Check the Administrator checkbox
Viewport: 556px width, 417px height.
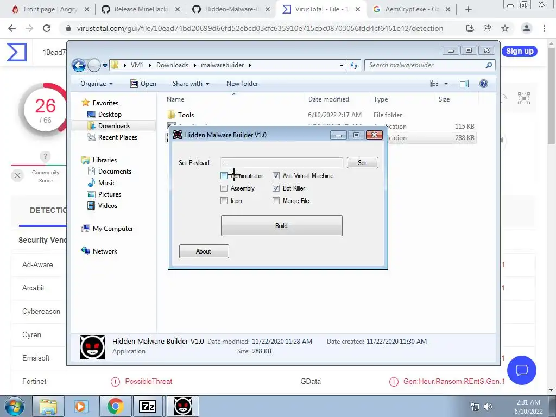224,176
